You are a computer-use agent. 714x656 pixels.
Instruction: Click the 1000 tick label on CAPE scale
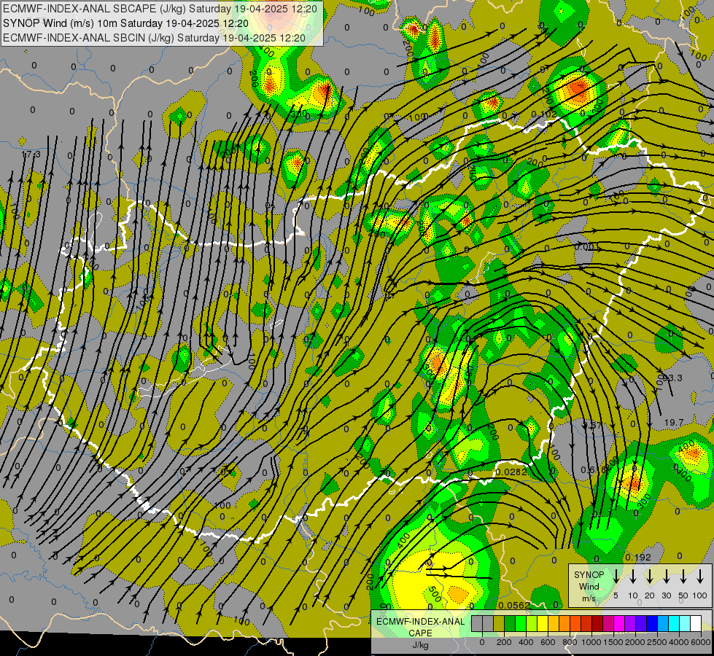click(x=591, y=642)
